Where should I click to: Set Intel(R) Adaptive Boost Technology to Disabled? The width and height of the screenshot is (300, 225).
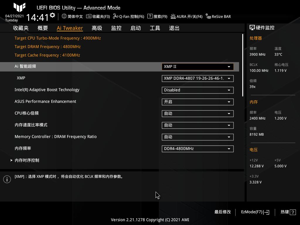197,90
